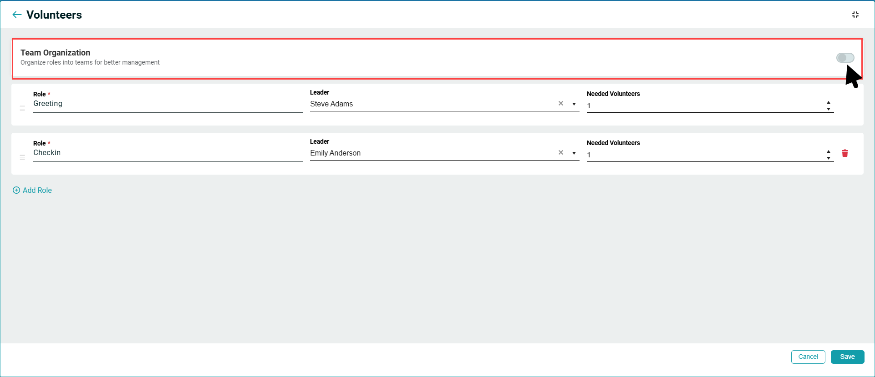Click the Needed Volunteers field for Checkin
The height and width of the screenshot is (377, 875).
coord(705,155)
